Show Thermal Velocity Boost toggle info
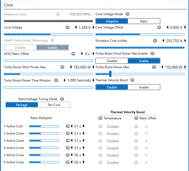189x171 pixels. coord(132,80)
